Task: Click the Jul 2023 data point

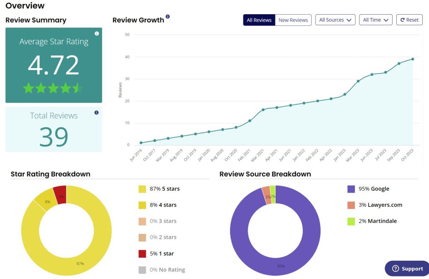Action: [x=385, y=72]
